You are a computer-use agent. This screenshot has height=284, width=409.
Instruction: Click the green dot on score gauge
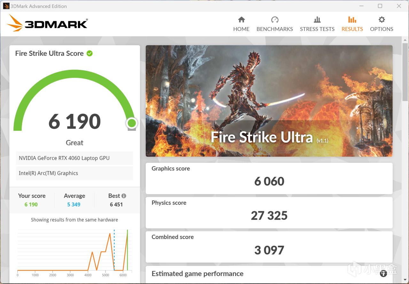tap(132, 123)
